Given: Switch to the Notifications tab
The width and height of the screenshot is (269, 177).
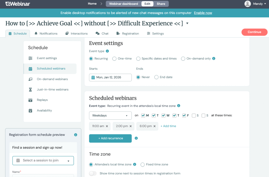Looking at the screenshot, I should (46, 33).
